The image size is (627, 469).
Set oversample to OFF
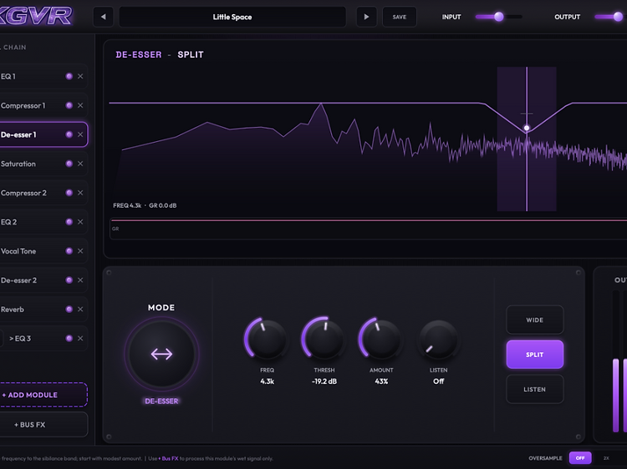click(x=580, y=458)
